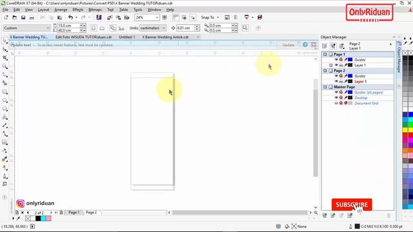Open the Arrange menu
The width and height of the screenshot is (413, 232).
click(x=61, y=10)
